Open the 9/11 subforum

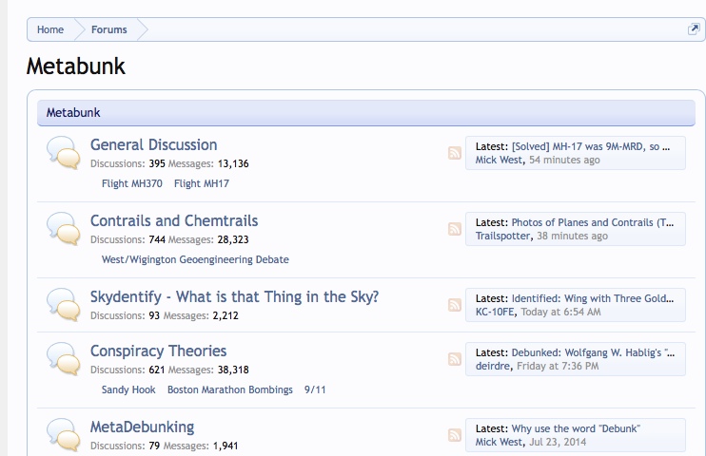coord(315,389)
